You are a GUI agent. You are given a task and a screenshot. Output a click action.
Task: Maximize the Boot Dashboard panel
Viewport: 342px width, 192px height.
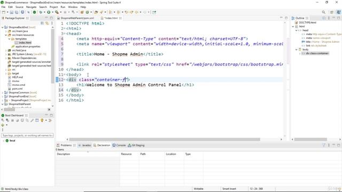point(51,115)
